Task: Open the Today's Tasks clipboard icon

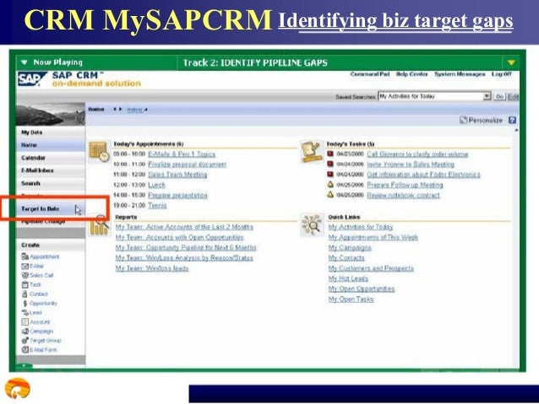Action: click(312, 151)
